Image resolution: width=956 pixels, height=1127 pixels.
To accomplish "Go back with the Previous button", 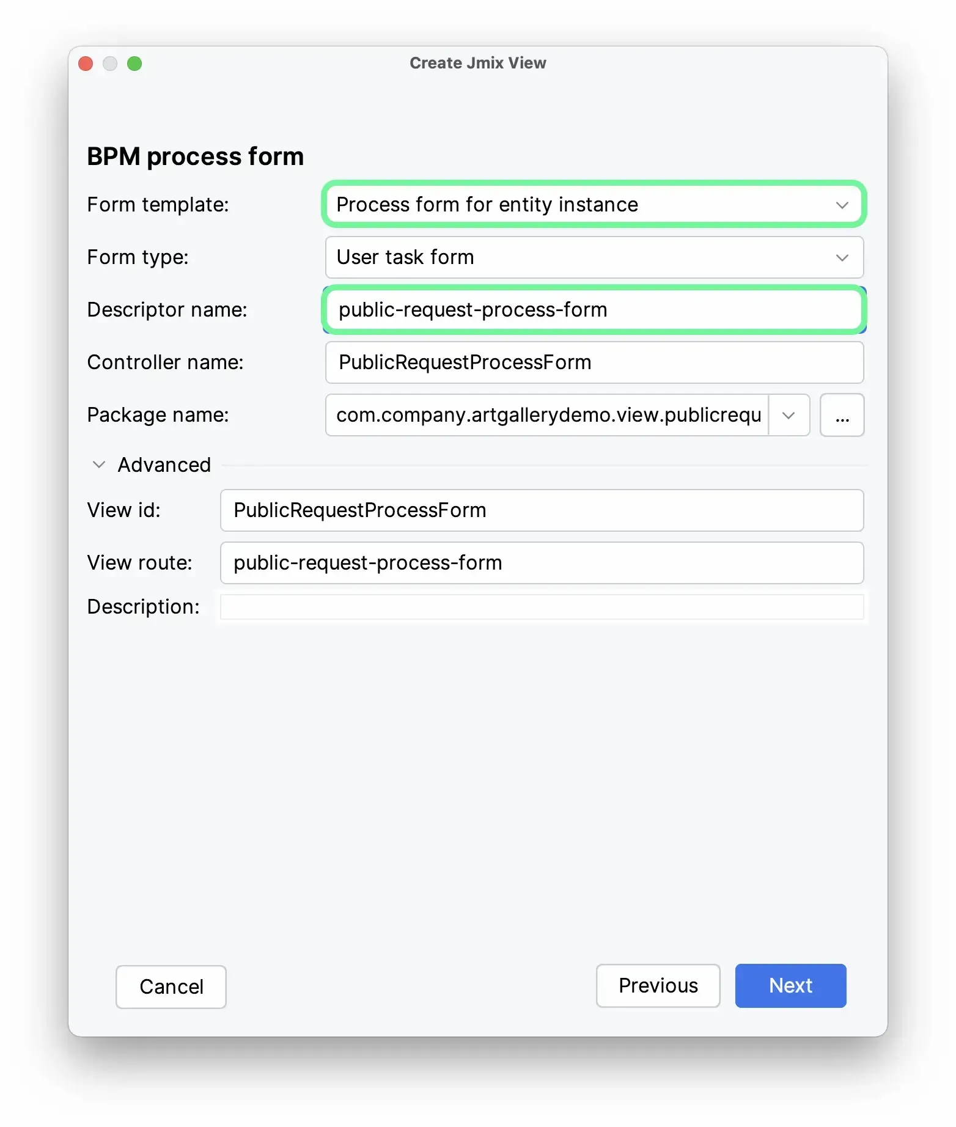I will tap(658, 986).
